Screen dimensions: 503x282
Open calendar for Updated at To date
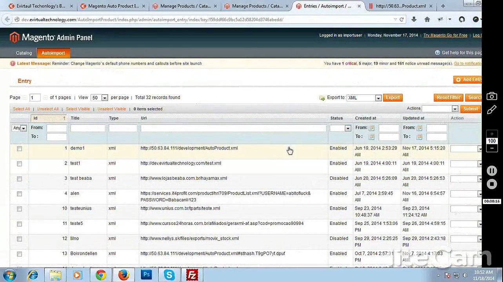[x=419, y=137]
